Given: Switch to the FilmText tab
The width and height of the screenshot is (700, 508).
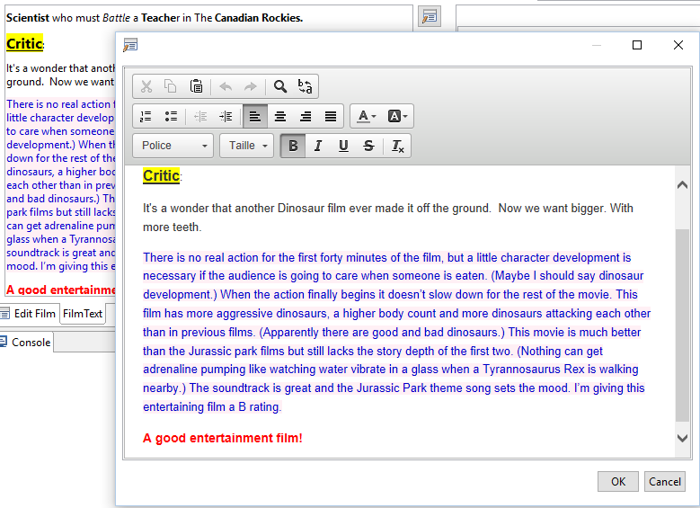Looking at the screenshot, I should 83,314.
